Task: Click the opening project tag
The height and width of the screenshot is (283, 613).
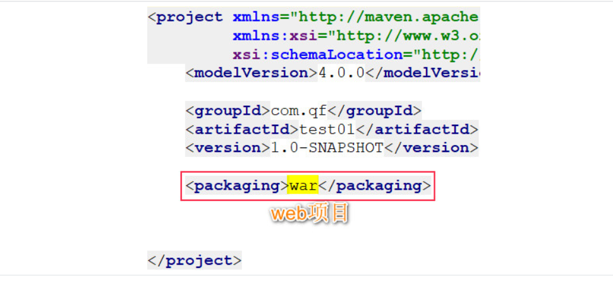Action: pyautogui.click(x=185, y=17)
